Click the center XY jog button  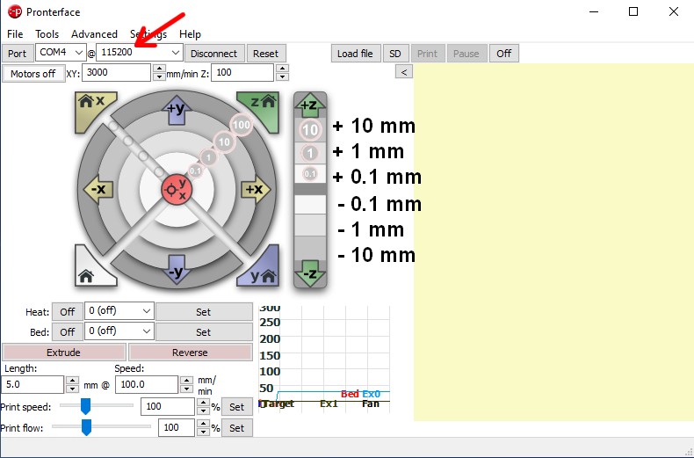tap(177, 190)
